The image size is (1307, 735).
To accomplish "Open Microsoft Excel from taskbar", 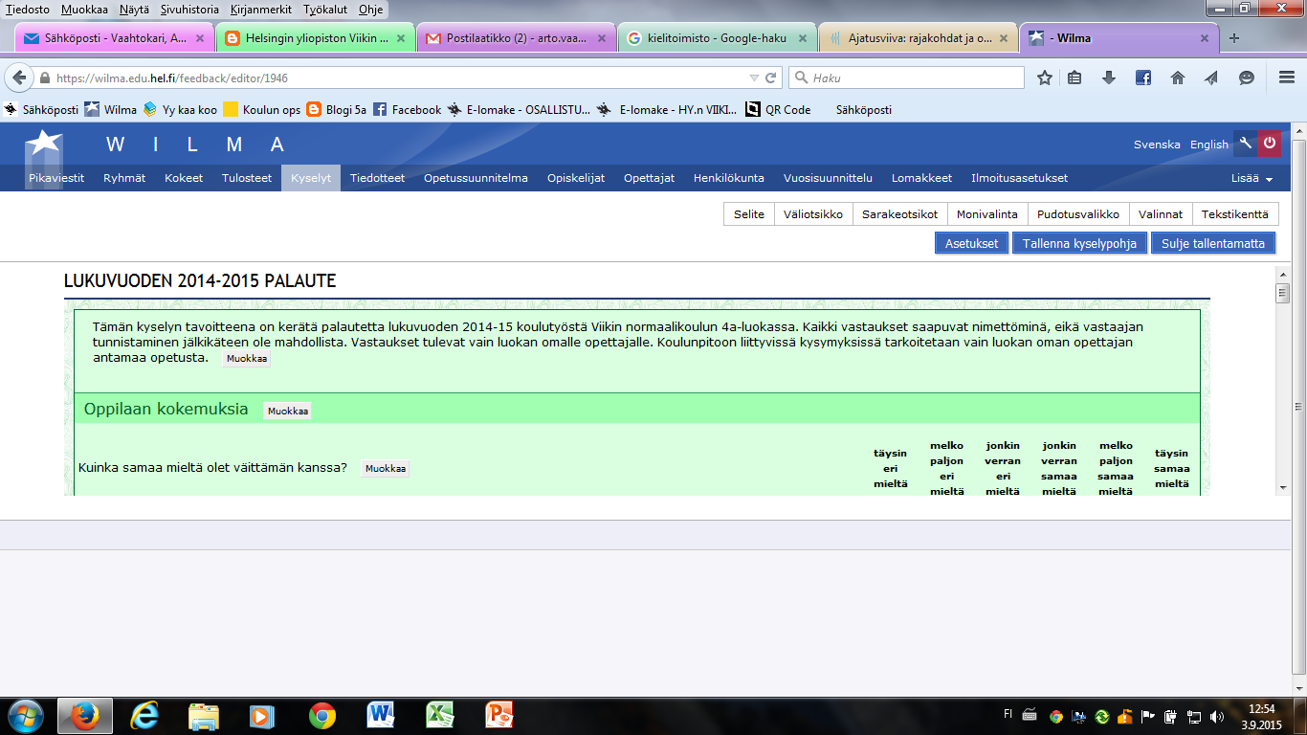I will [x=439, y=716].
